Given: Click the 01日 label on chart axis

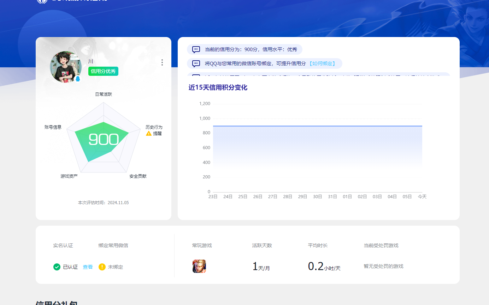Looking at the screenshot, I should [x=347, y=197].
